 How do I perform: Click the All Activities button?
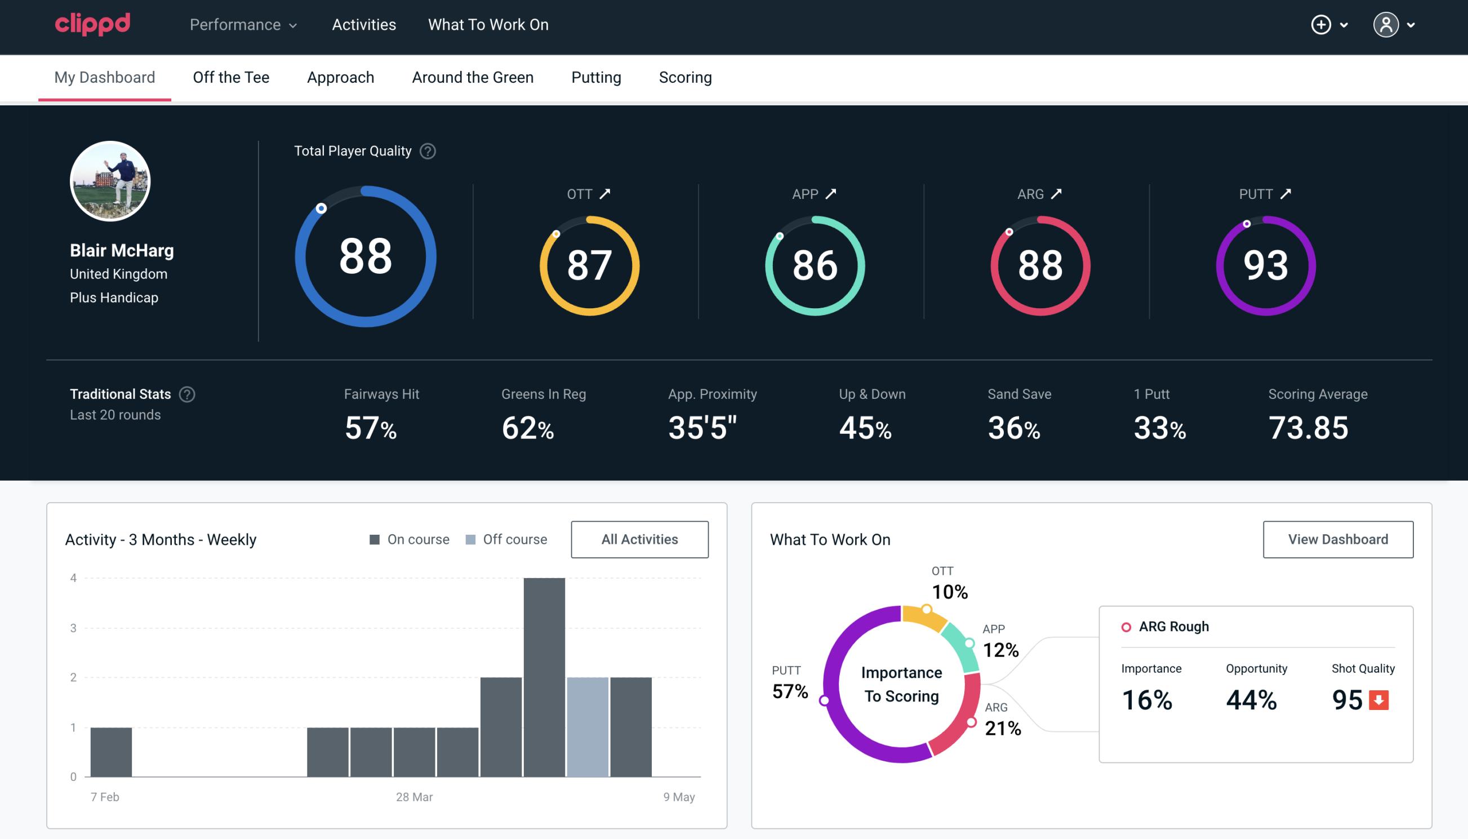pos(639,539)
